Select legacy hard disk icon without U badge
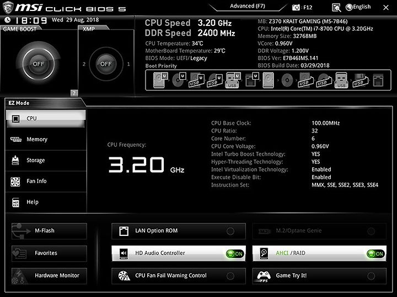The width and height of the screenshot is (397, 297). pyautogui.click(x=268, y=80)
